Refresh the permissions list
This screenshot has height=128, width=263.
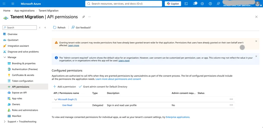[x=59, y=27]
